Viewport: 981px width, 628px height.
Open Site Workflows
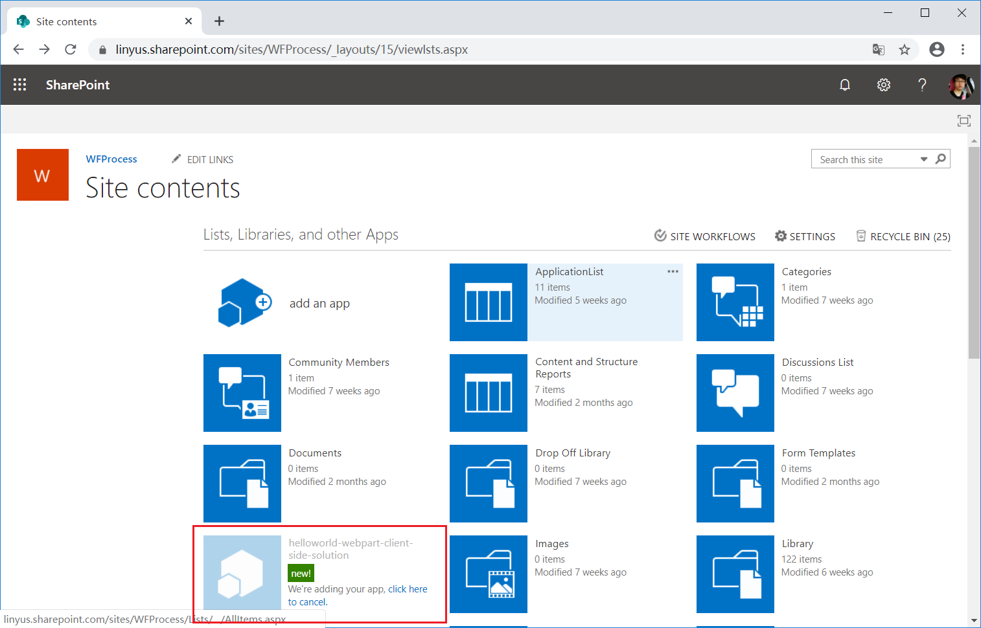pyautogui.click(x=705, y=236)
